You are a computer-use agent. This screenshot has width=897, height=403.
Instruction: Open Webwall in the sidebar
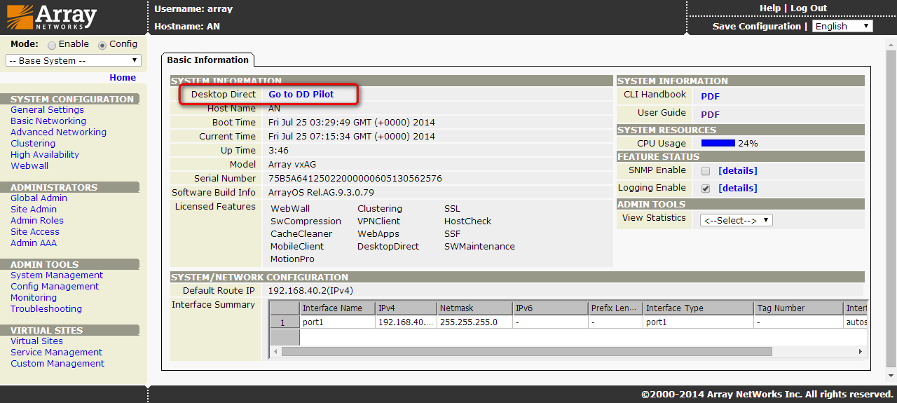pos(29,166)
